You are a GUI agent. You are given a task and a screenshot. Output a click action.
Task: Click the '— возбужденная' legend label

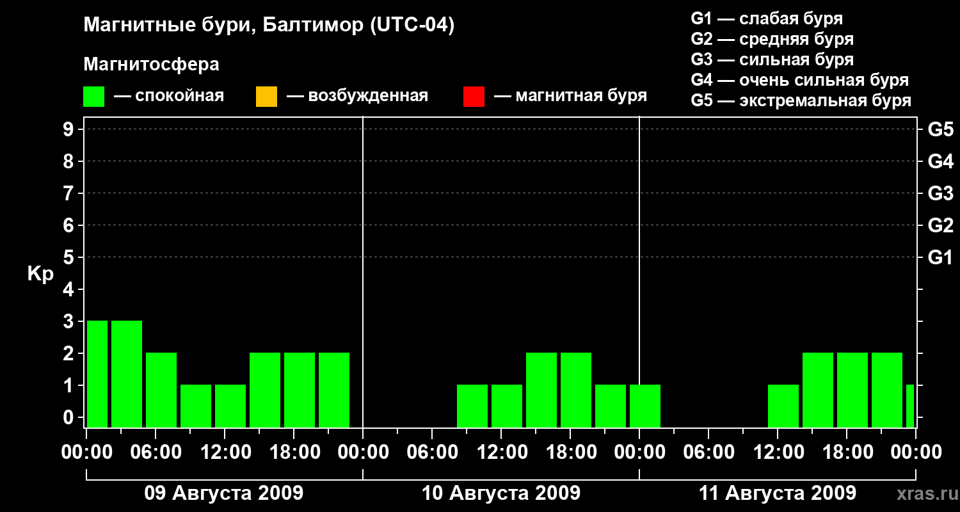[x=357, y=97]
